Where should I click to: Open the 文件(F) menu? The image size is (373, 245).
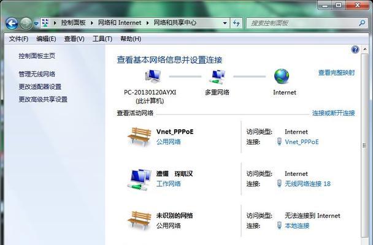pyautogui.click(x=18, y=39)
